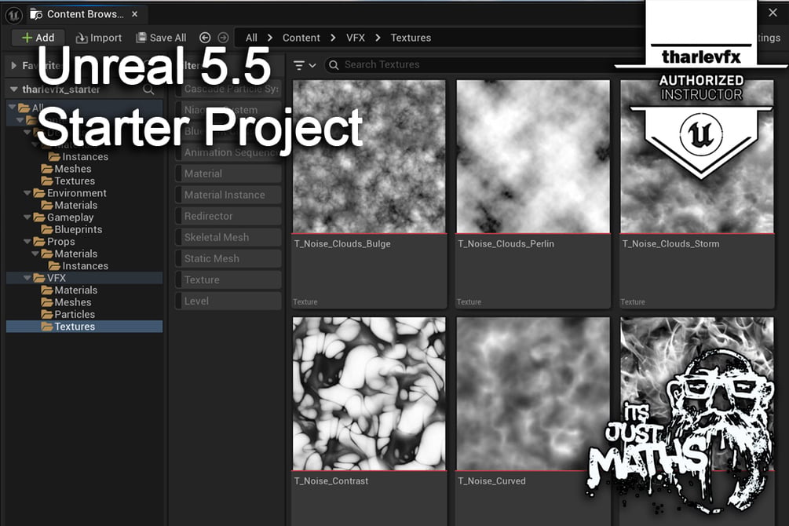Collapse the Environment folder arrow
Viewport: 789px width, 526px height.
(27, 193)
